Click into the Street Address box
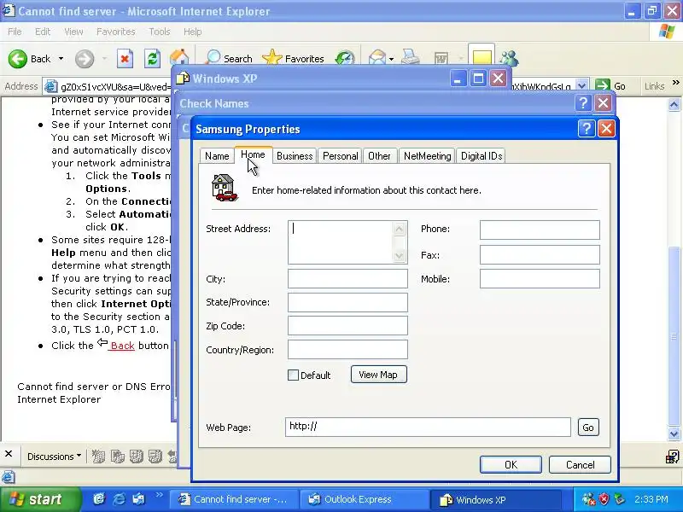The image size is (683, 512). pyautogui.click(x=347, y=242)
